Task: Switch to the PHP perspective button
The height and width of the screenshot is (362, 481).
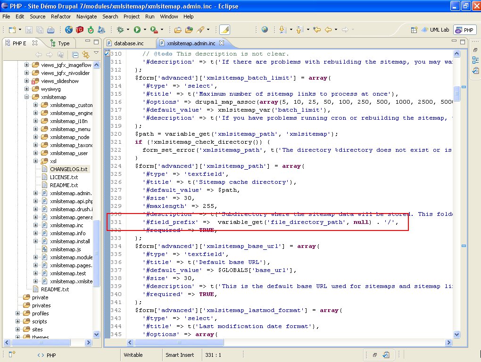Action: [x=465, y=30]
